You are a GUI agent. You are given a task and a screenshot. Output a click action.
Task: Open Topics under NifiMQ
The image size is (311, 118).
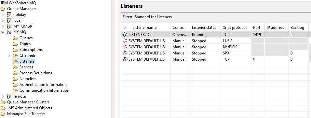click(x=25, y=44)
